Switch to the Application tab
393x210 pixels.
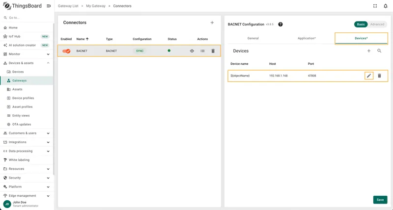point(307,38)
